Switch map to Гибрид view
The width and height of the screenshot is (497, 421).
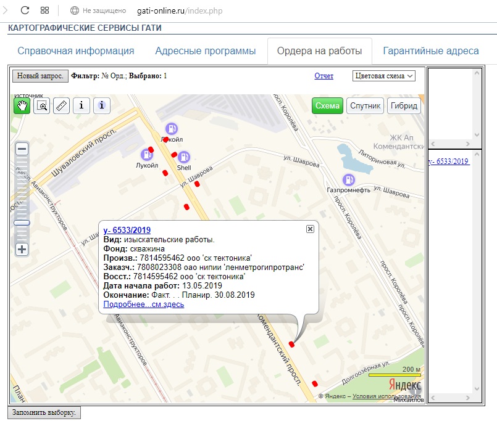pos(404,105)
